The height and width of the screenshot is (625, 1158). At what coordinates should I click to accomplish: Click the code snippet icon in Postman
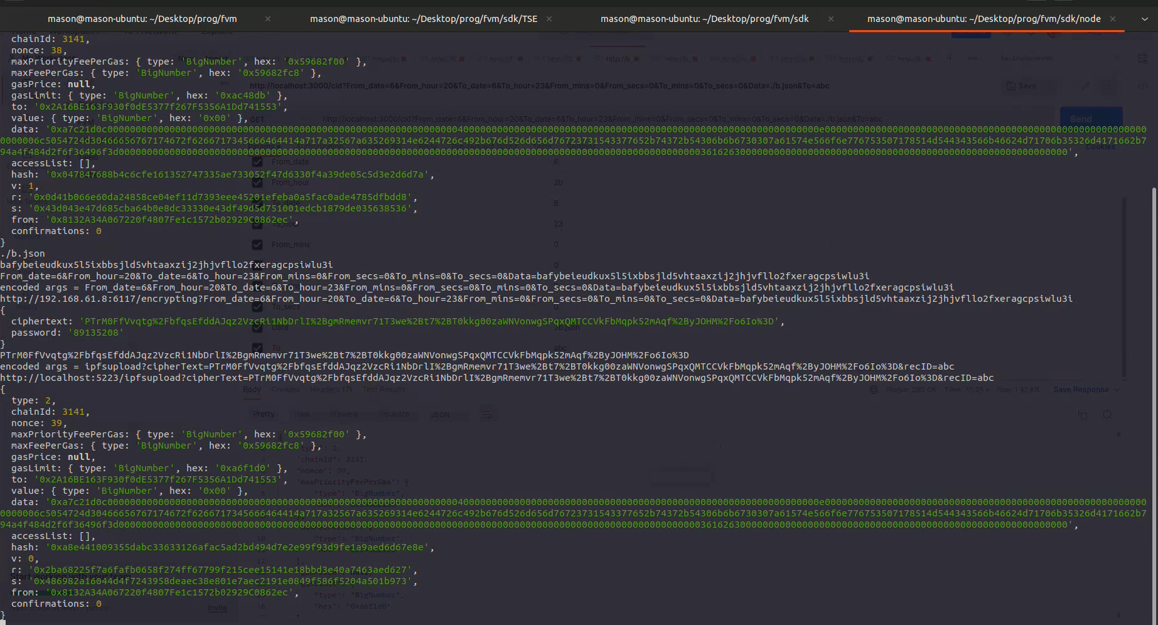coord(1142,86)
